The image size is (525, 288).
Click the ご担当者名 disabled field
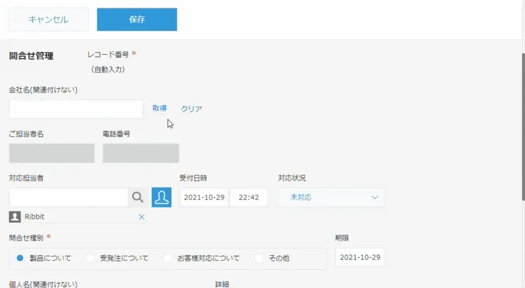point(51,153)
